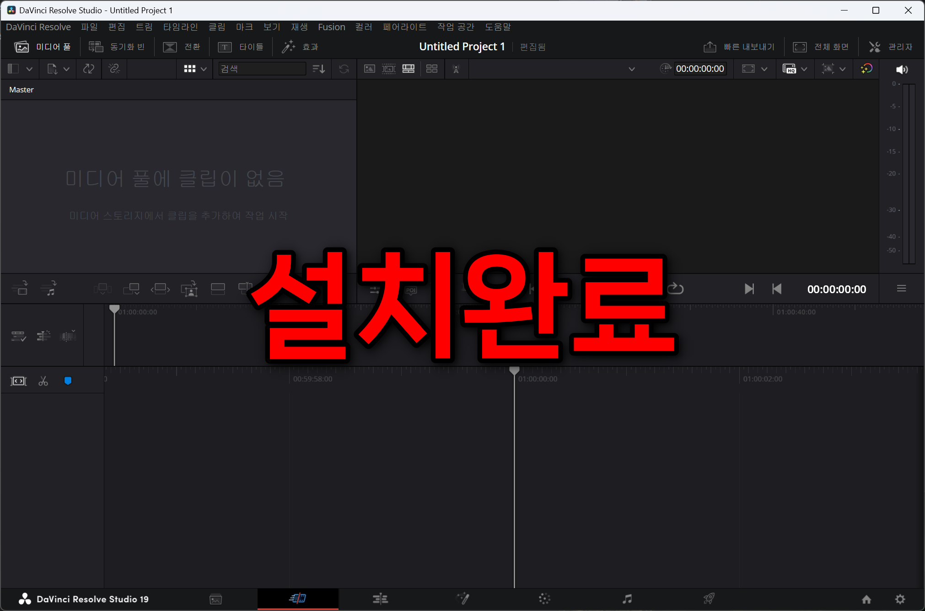Click the Home project manager icon
The width and height of the screenshot is (925, 611).
866,599
